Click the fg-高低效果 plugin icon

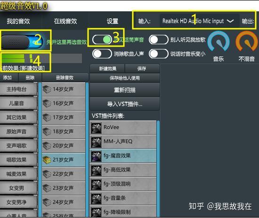tap(96, 170)
